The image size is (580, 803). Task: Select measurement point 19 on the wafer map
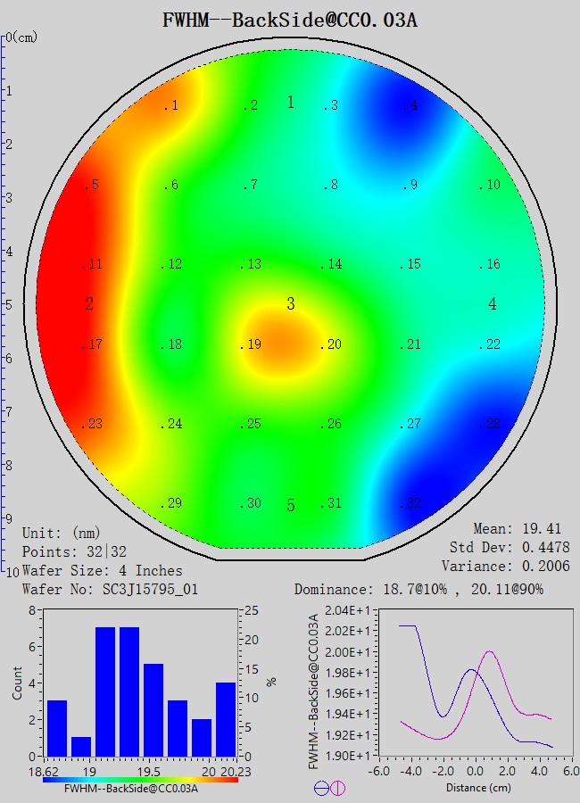coord(253,344)
